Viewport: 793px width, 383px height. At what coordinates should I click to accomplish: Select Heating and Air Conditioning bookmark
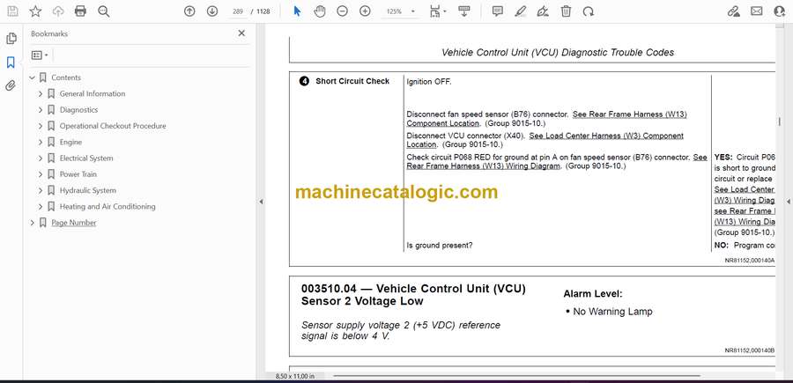point(107,207)
